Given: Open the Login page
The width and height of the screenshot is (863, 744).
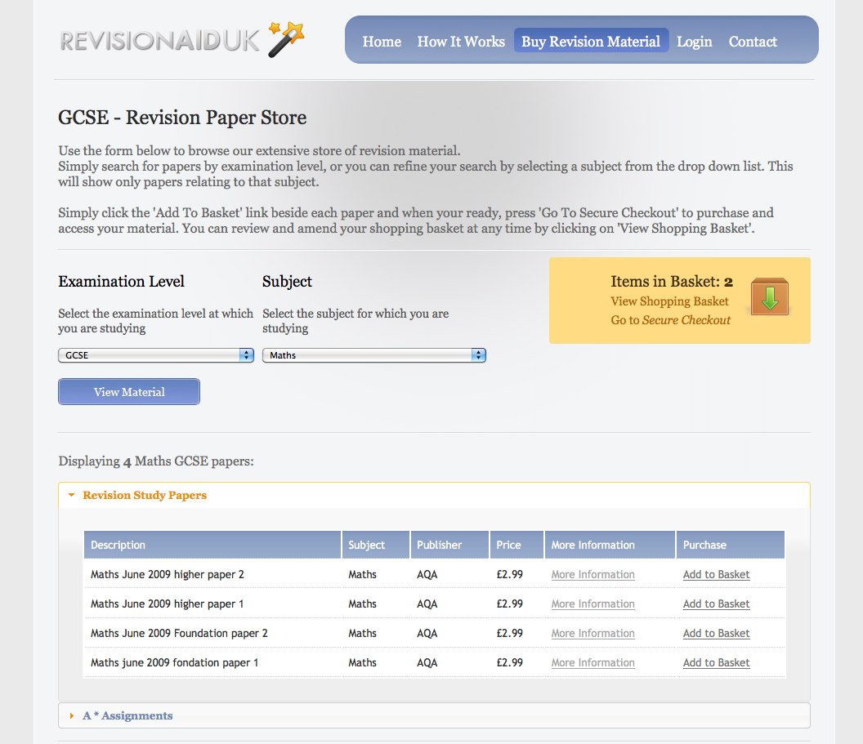Looking at the screenshot, I should pos(694,42).
